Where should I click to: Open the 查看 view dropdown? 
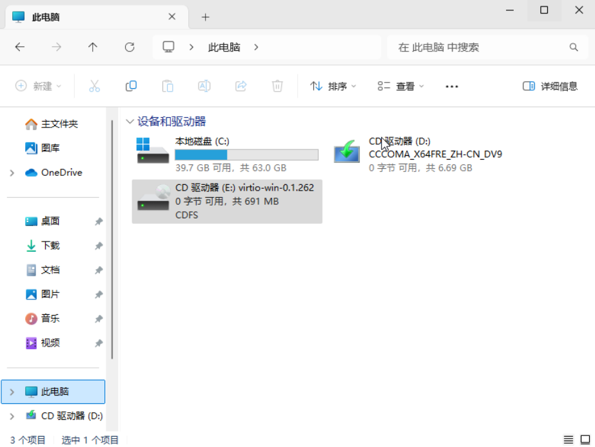(x=401, y=86)
